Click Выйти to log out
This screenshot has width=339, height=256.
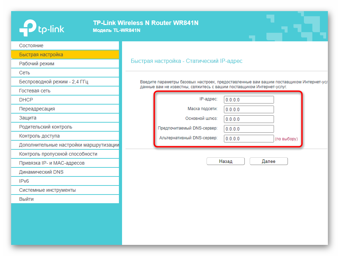[26, 199]
